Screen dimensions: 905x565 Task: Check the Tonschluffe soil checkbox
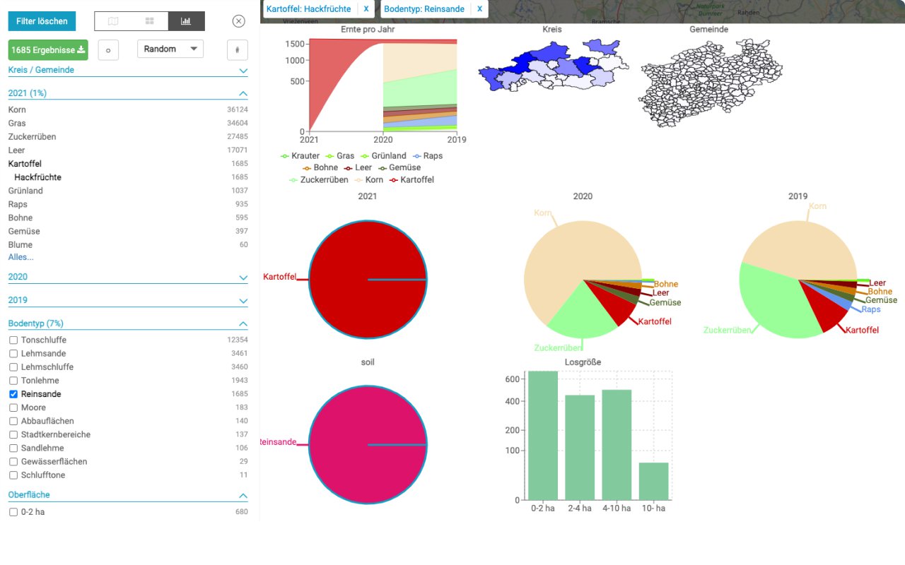pyautogui.click(x=13, y=340)
